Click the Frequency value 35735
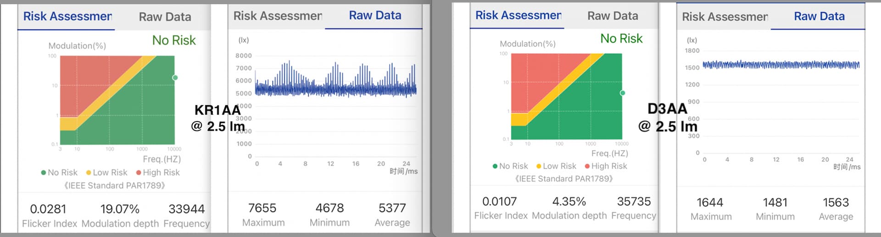The image size is (881, 237). coord(634,202)
